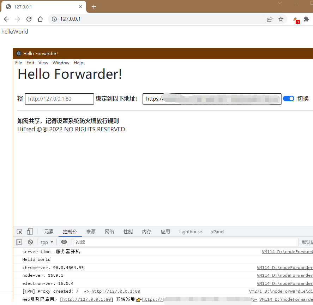Open VM271 source link on Proxy created row
Image resolution: width=313 pixels, height=305 pixels.
coord(281,291)
